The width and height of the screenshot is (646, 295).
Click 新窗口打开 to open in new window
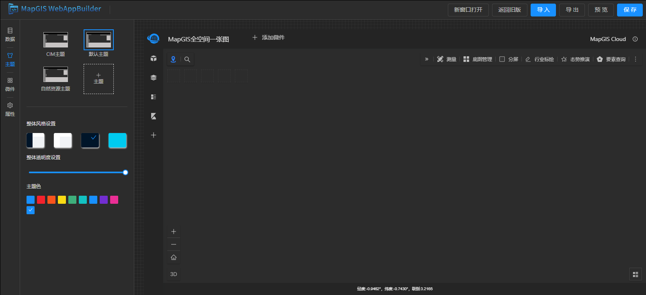pyautogui.click(x=468, y=10)
